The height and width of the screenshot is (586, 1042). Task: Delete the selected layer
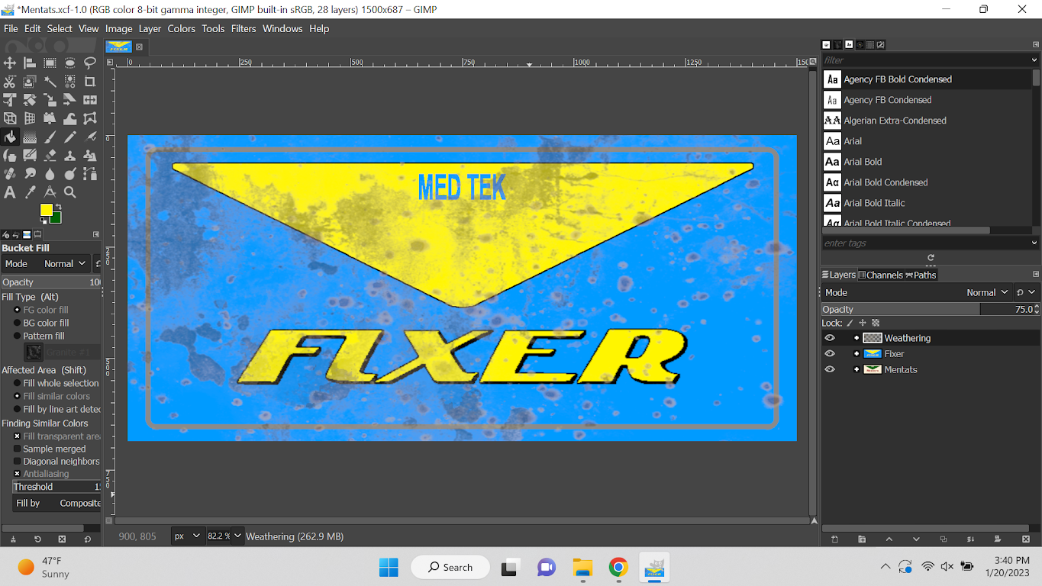pos(1026,539)
